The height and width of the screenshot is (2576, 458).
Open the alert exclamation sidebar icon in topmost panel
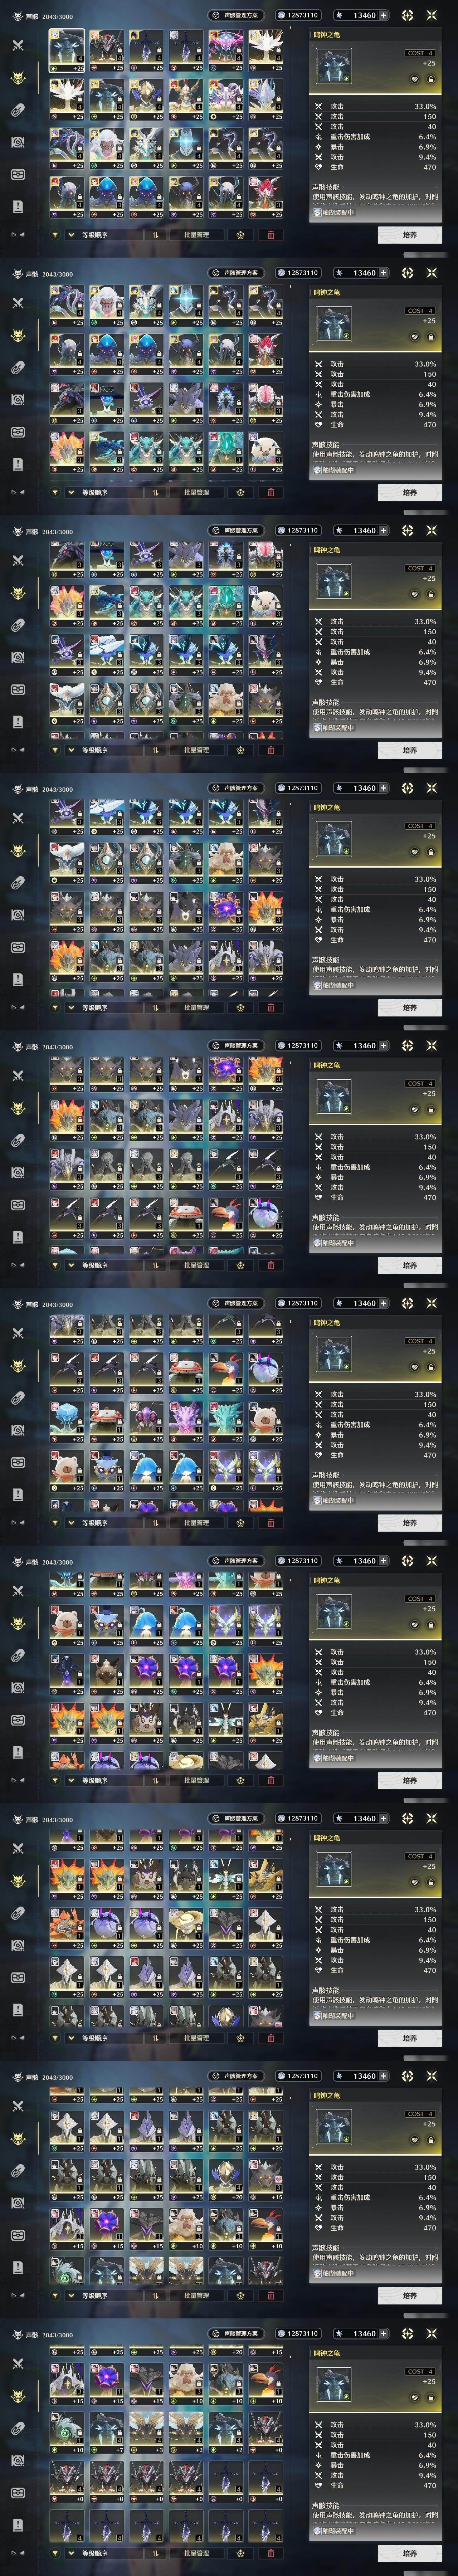(x=18, y=206)
